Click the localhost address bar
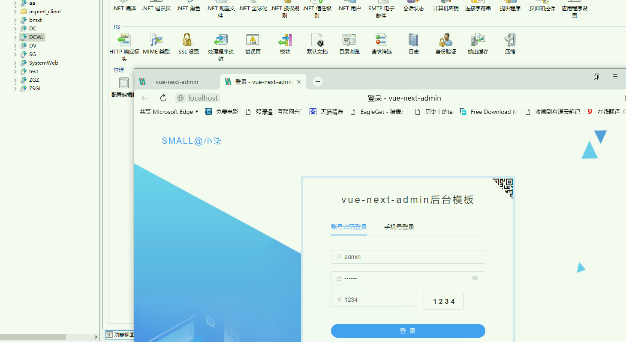The width and height of the screenshot is (626, 342). point(204,98)
